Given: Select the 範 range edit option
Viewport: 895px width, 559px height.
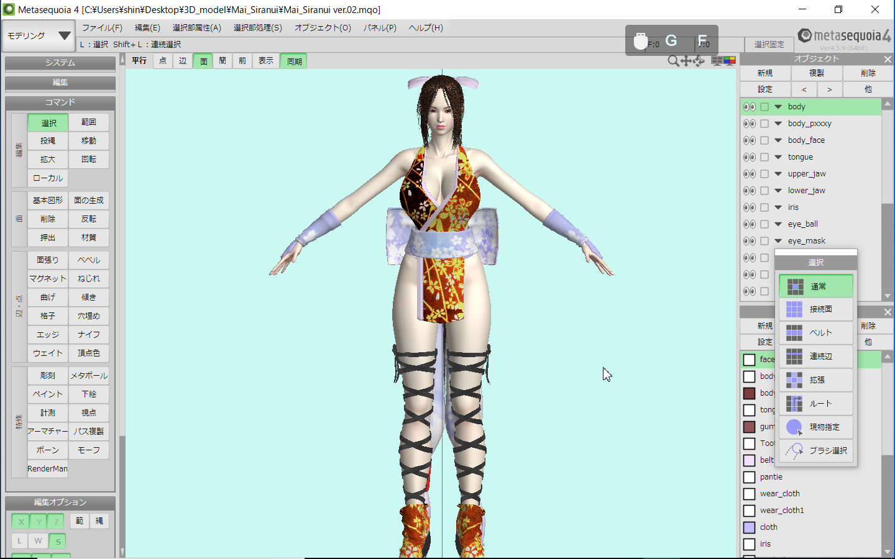Looking at the screenshot, I should 80,521.
